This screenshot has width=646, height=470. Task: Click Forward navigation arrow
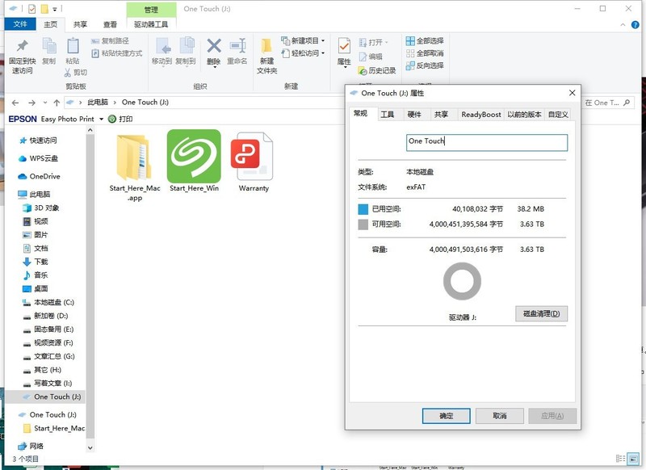tap(31, 103)
